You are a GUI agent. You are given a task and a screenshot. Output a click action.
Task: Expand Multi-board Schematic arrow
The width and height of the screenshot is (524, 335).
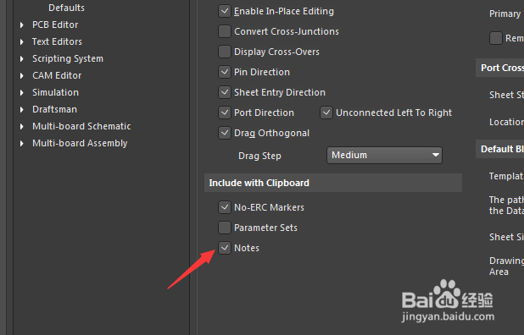[x=22, y=127]
